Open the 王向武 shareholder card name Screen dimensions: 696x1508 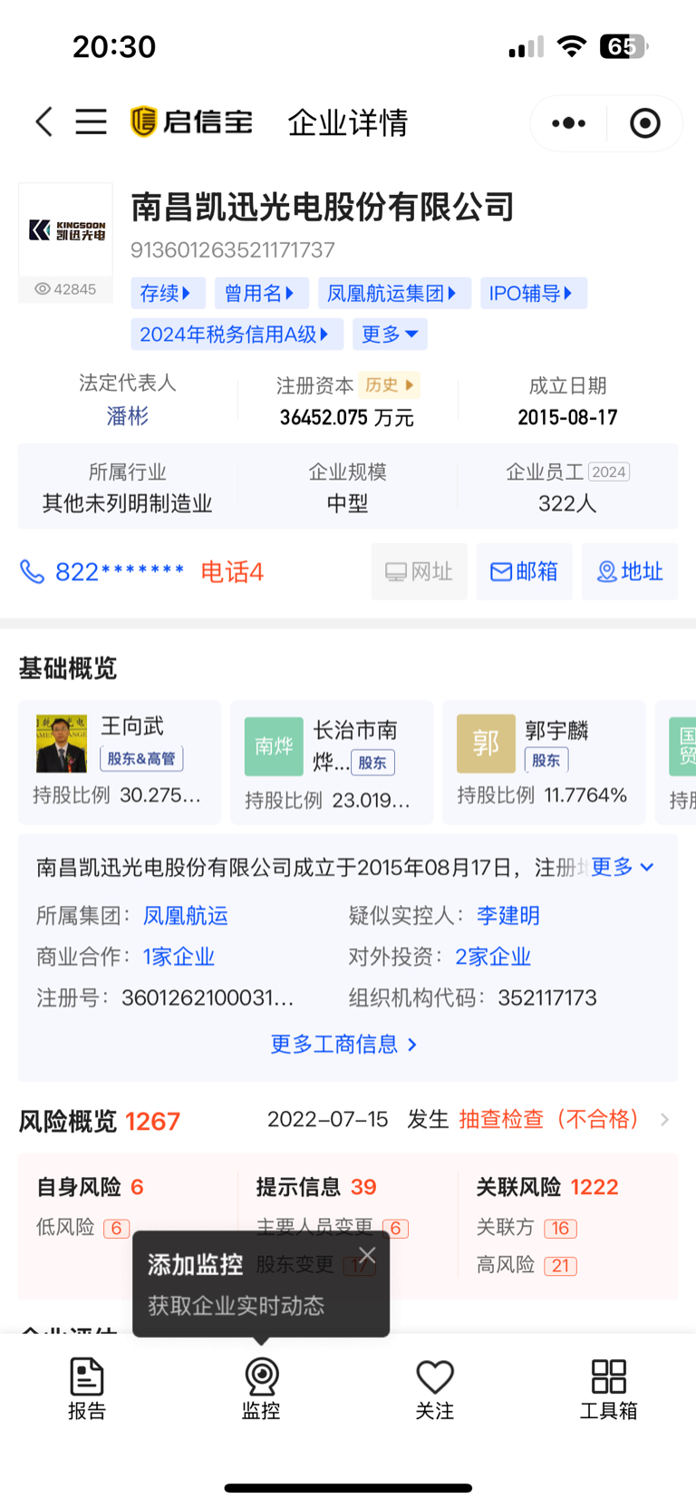(x=132, y=725)
